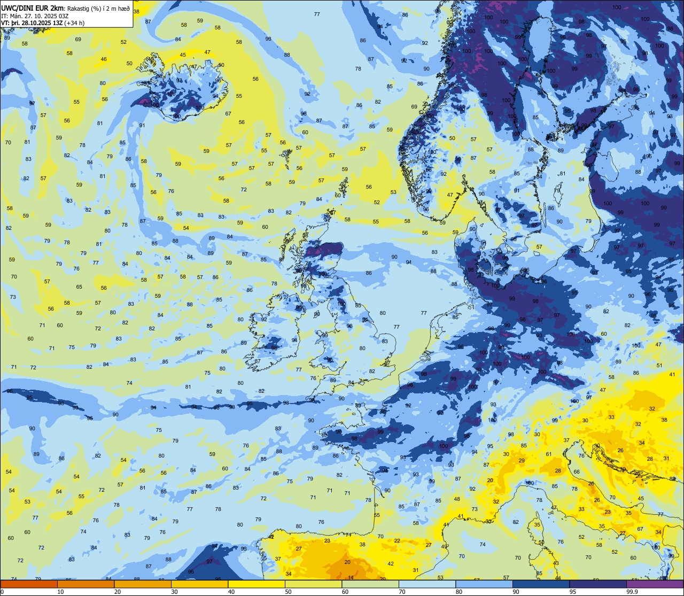This screenshot has height=596, width=684.
Task: Click the legend label '30' under color bar
Action: (174, 592)
